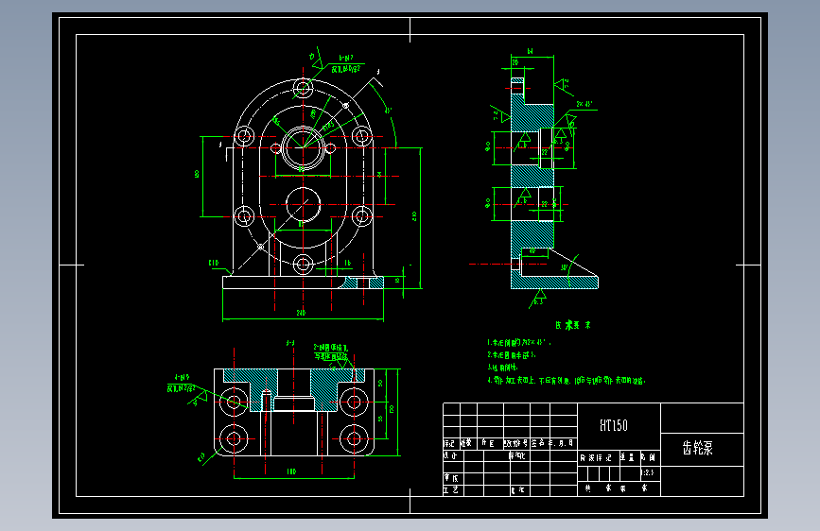Screen dimensions: 820x531
Task: Select the lower-right counterbore hole in bottom view
Action: pyautogui.click(x=354, y=438)
